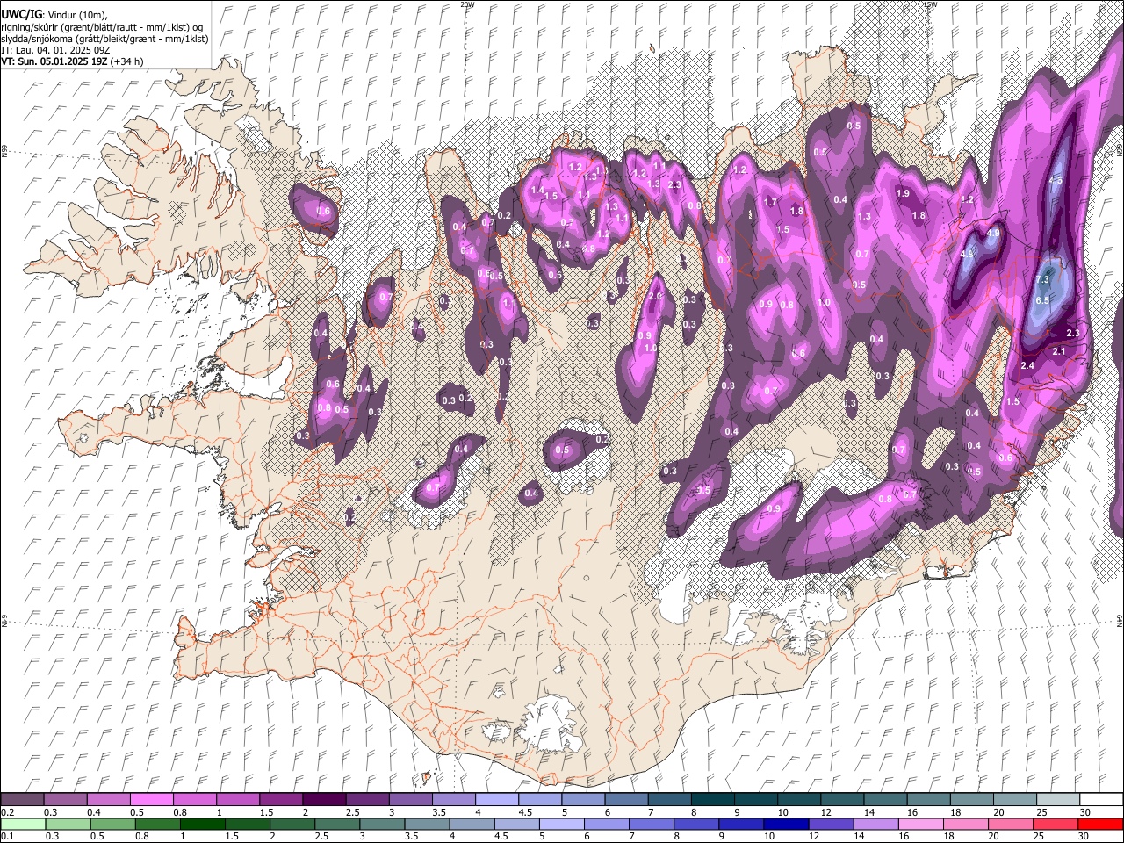Click the light pink 16–18 rain scale swatch
Viewport: 1124px width, 843px height.
point(920,824)
